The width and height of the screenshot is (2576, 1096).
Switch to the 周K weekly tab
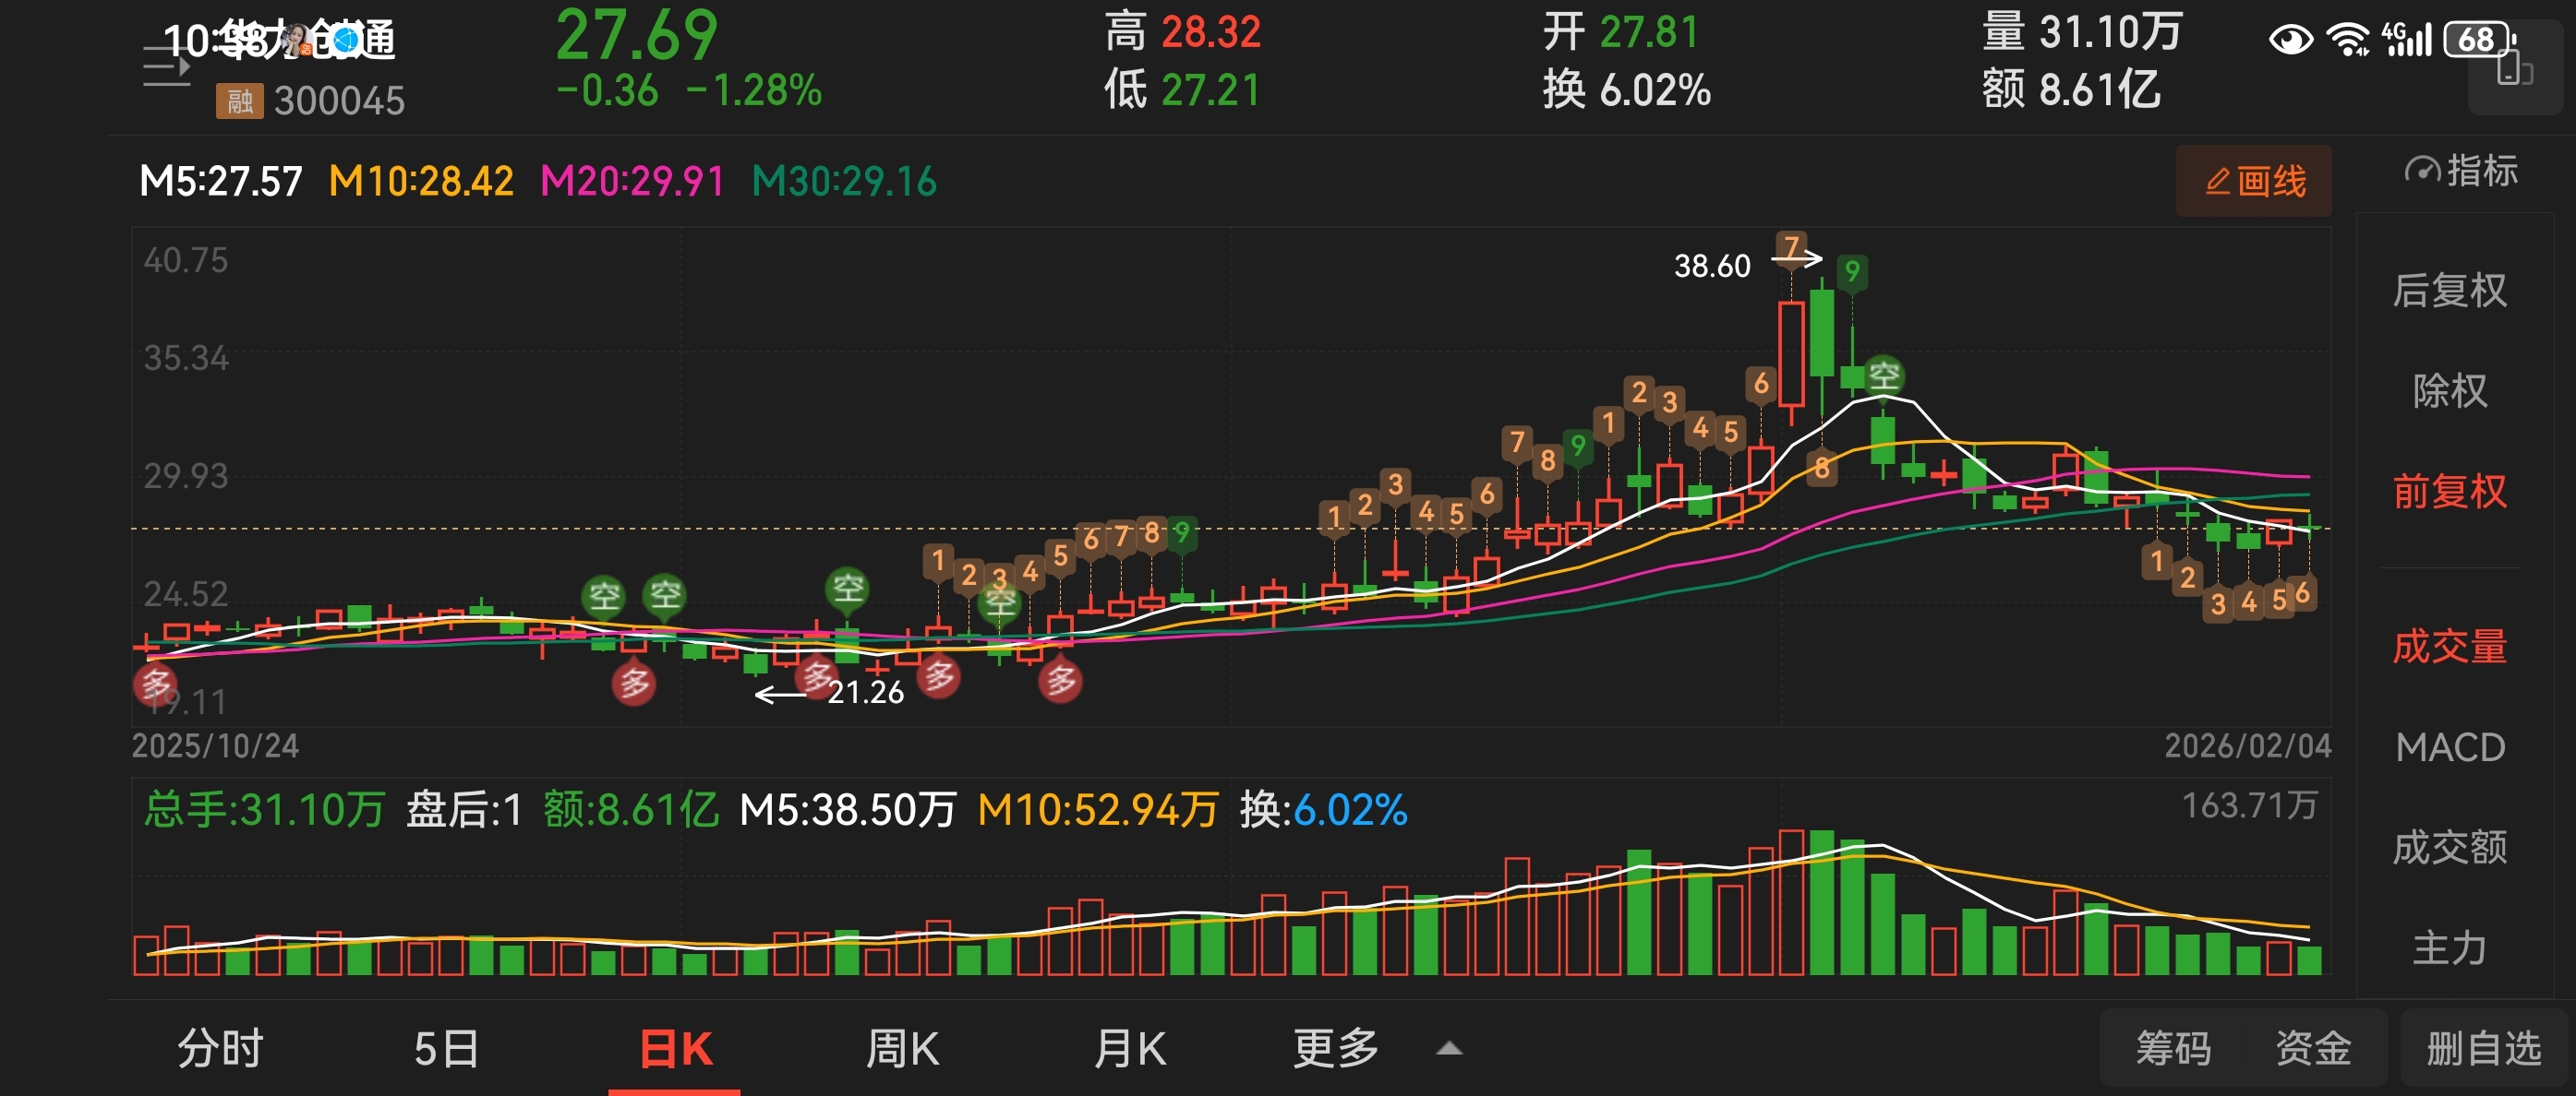[902, 1049]
